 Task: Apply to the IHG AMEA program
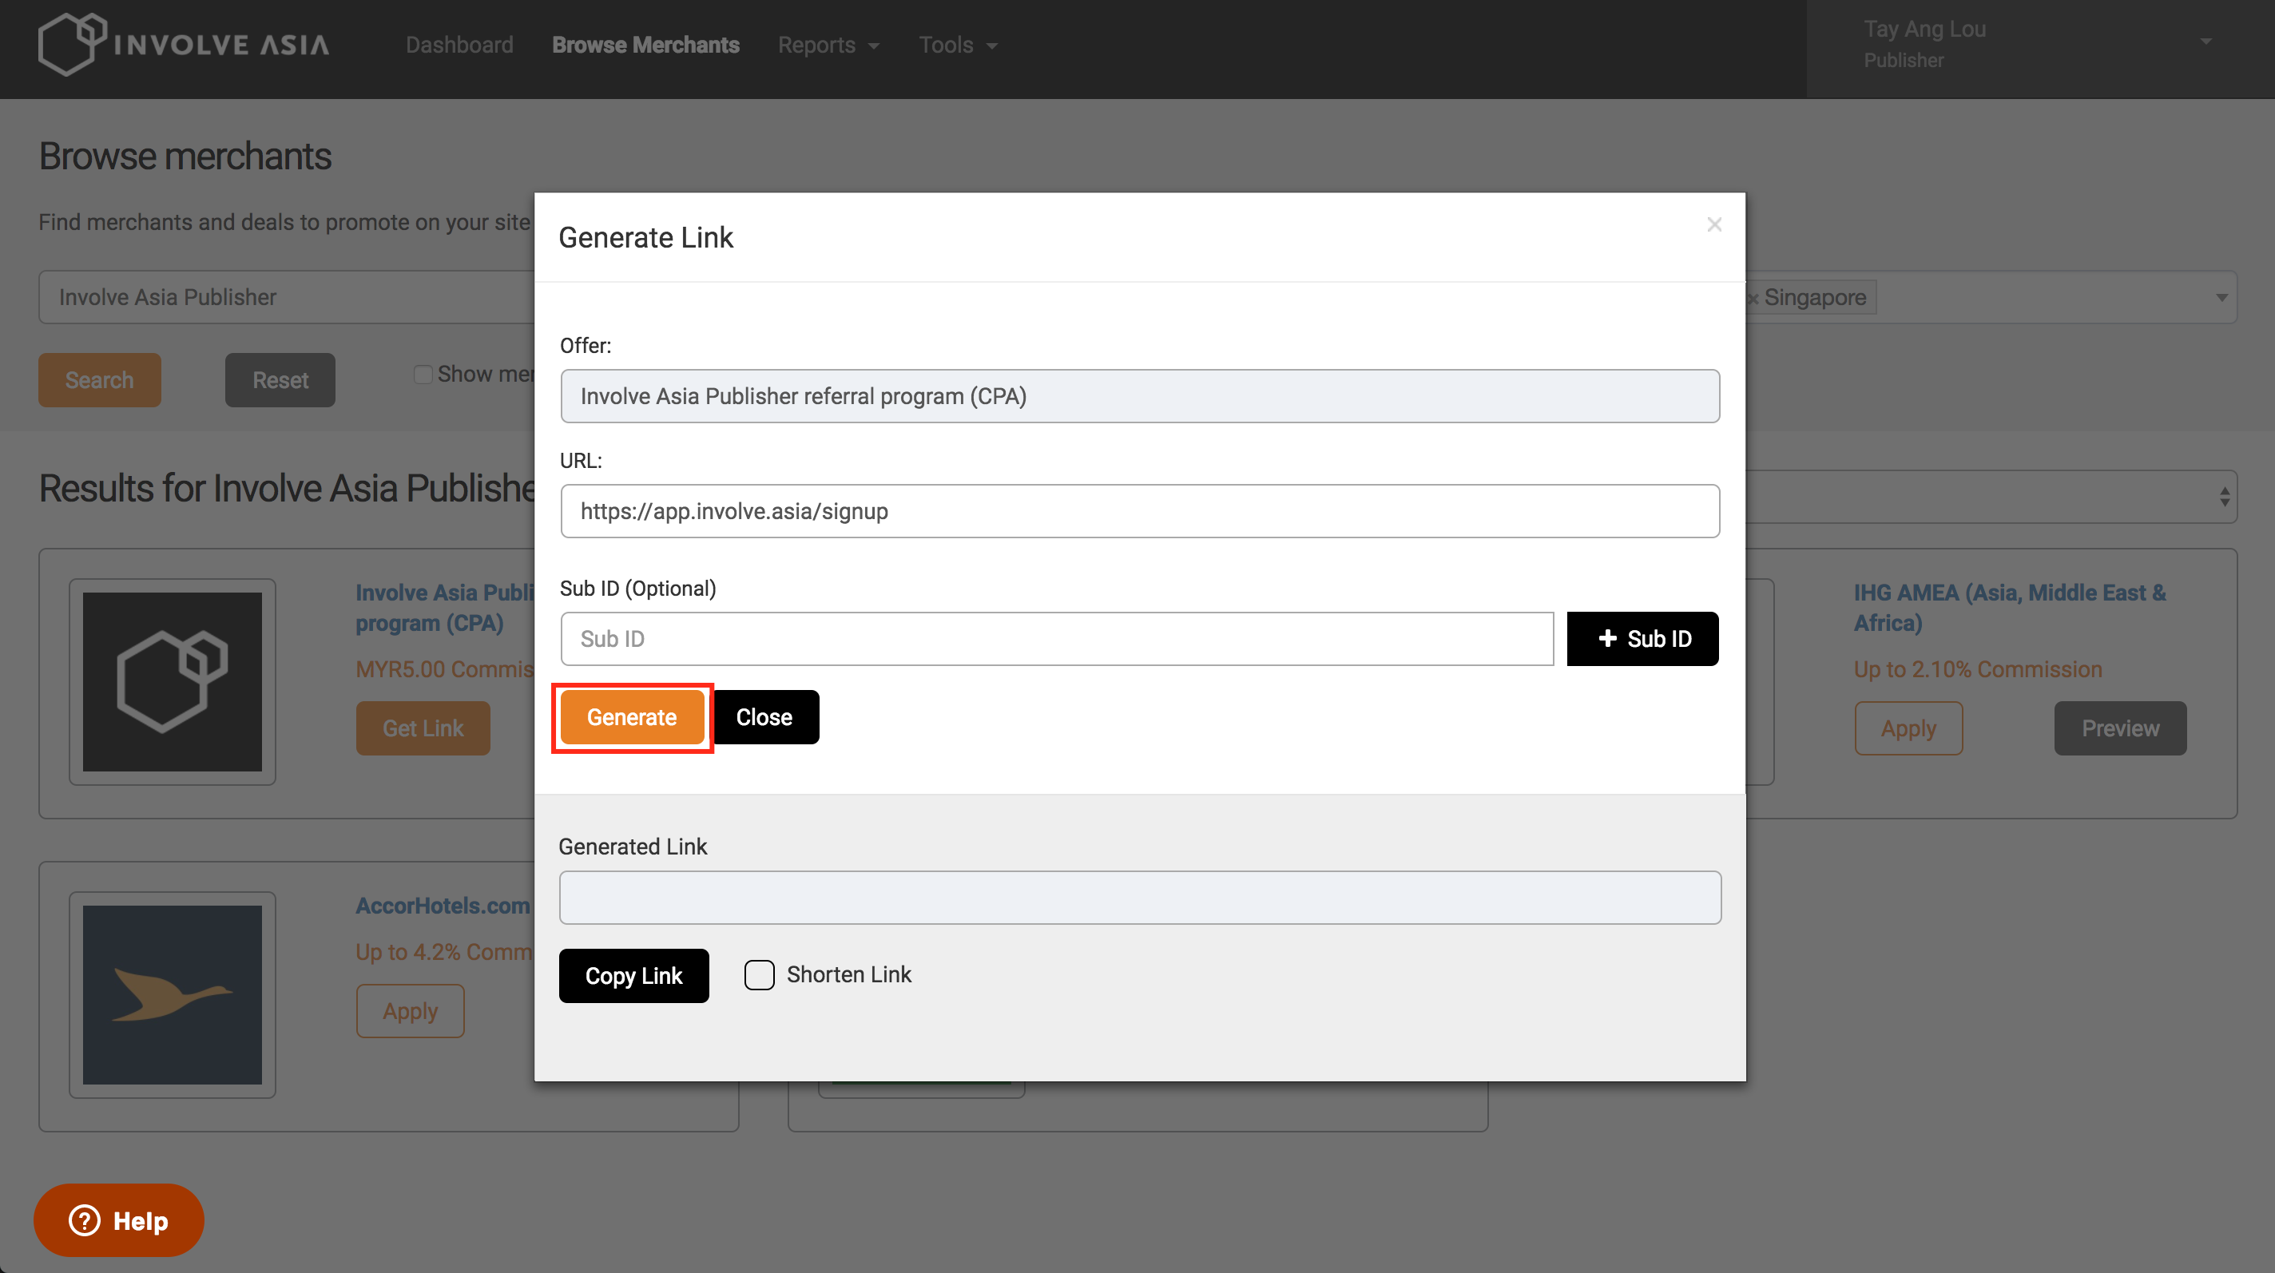point(1908,728)
